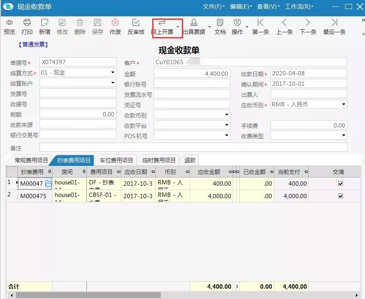Click the 交清 column header
This screenshot has width=365, height=299.
click(338, 172)
